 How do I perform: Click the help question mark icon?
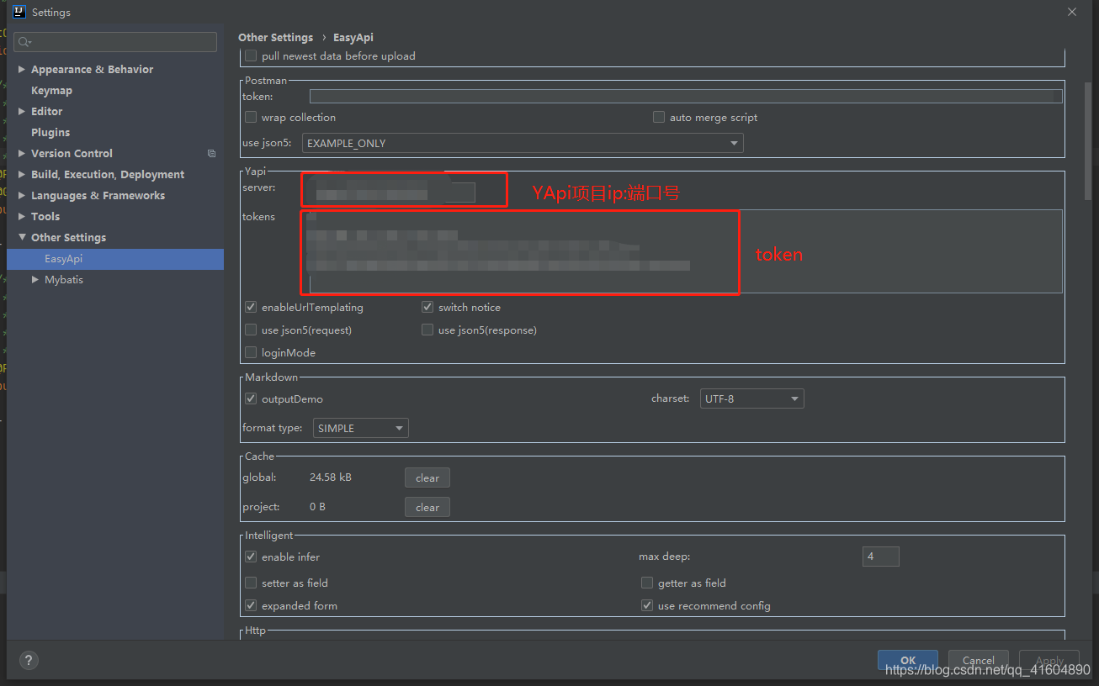pos(29,660)
